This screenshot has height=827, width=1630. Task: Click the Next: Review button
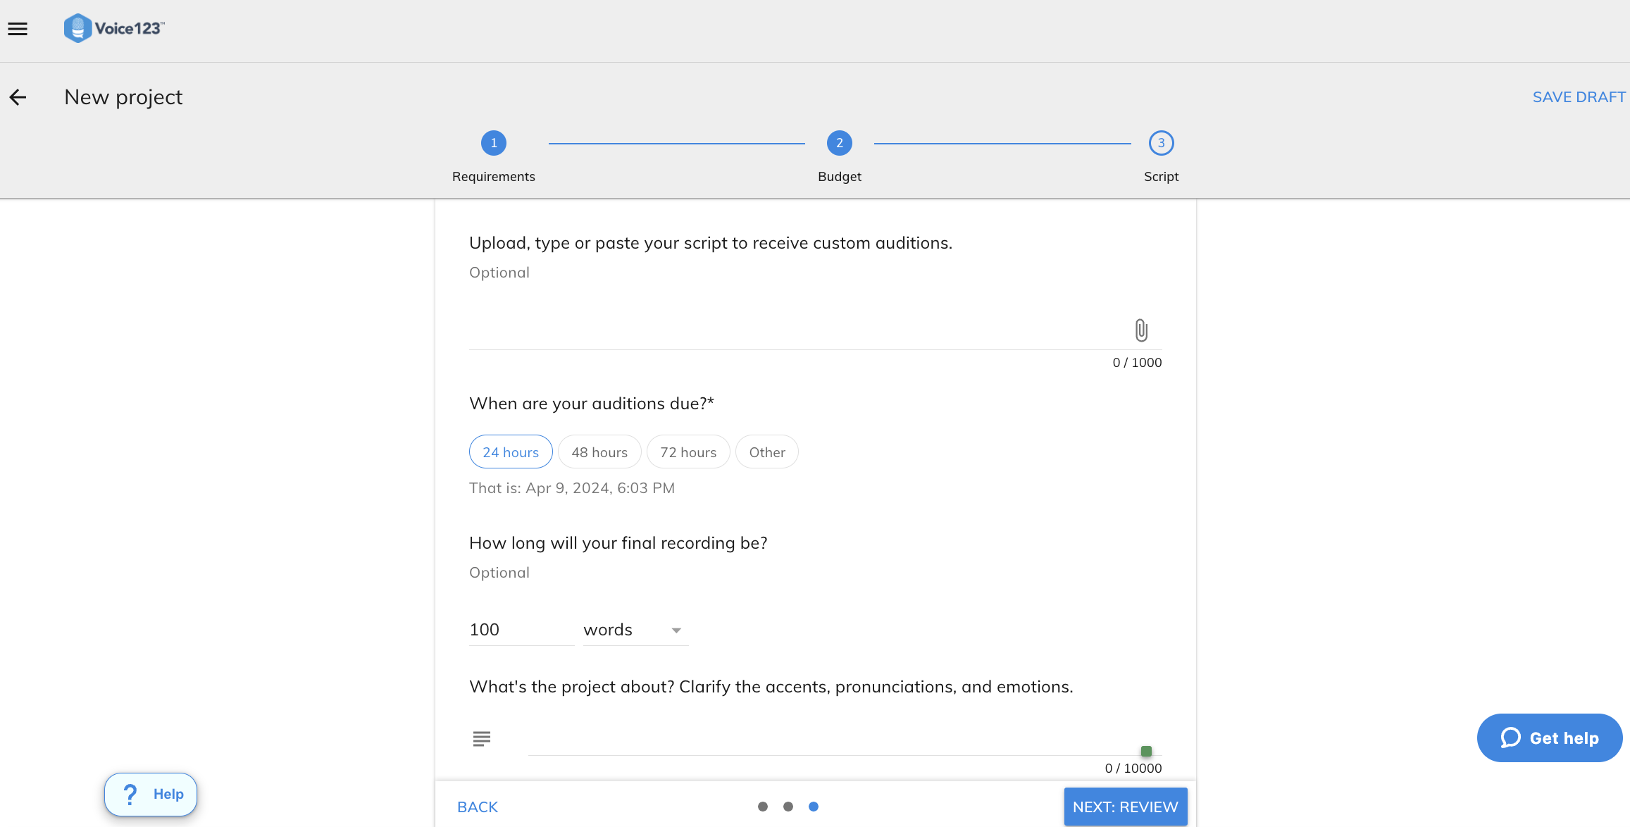pyautogui.click(x=1125, y=807)
